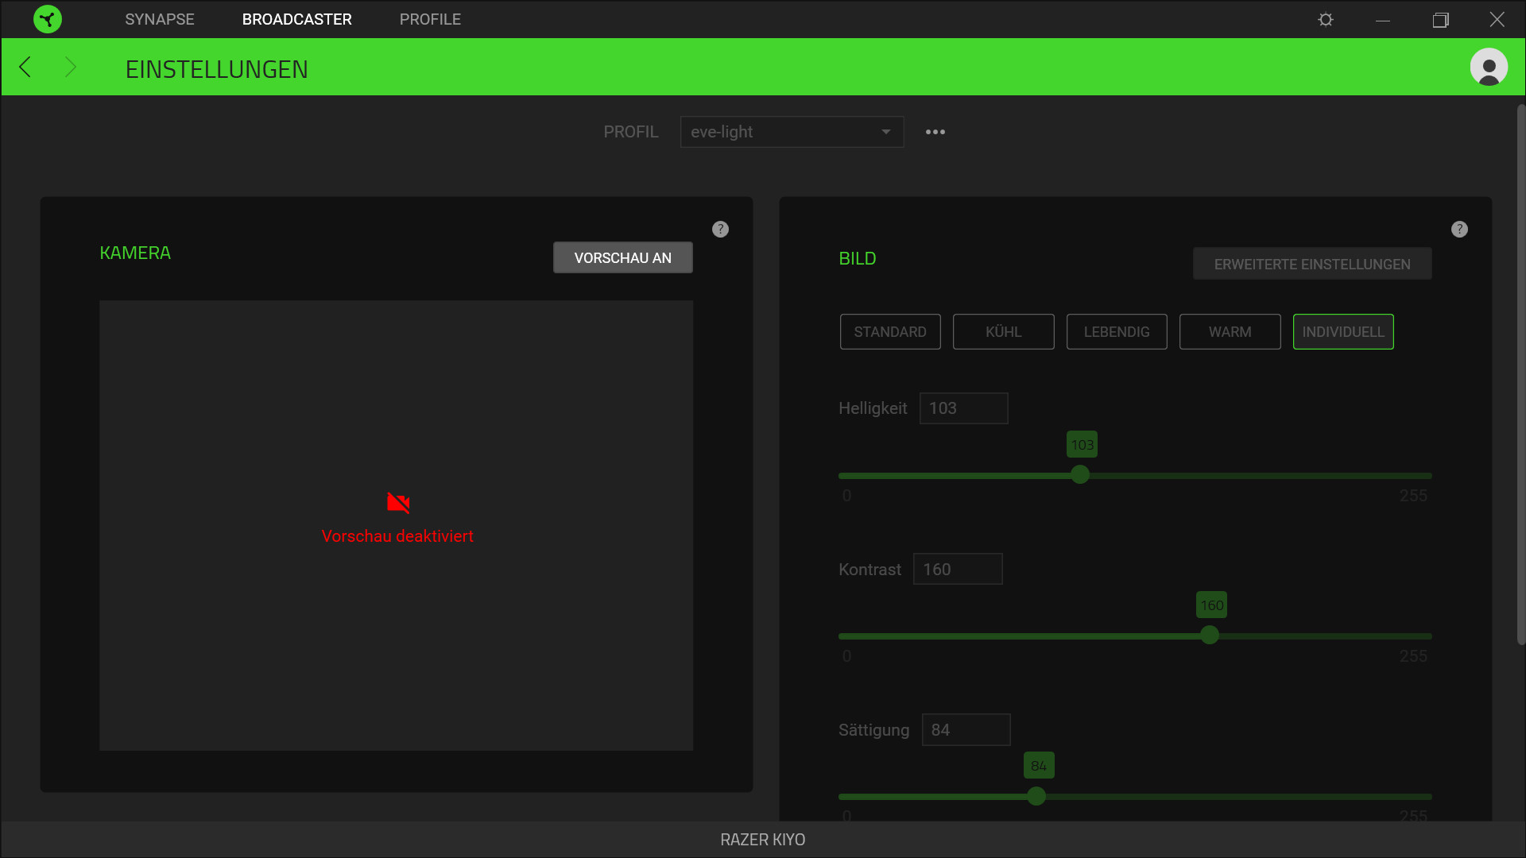Click the forward navigation arrow
This screenshot has width=1526, height=858.
point(70,68)
